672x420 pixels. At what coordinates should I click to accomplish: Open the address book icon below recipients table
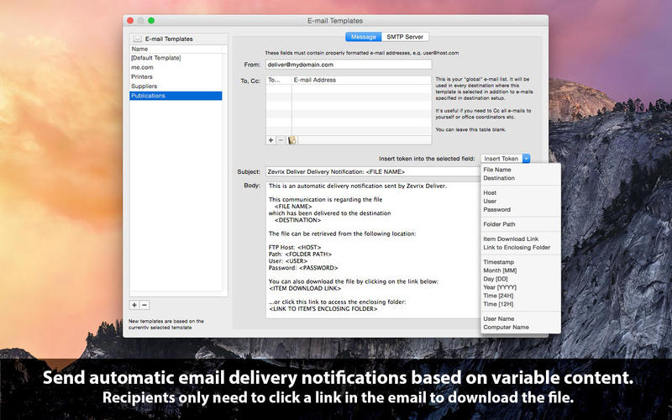[293, 139]
